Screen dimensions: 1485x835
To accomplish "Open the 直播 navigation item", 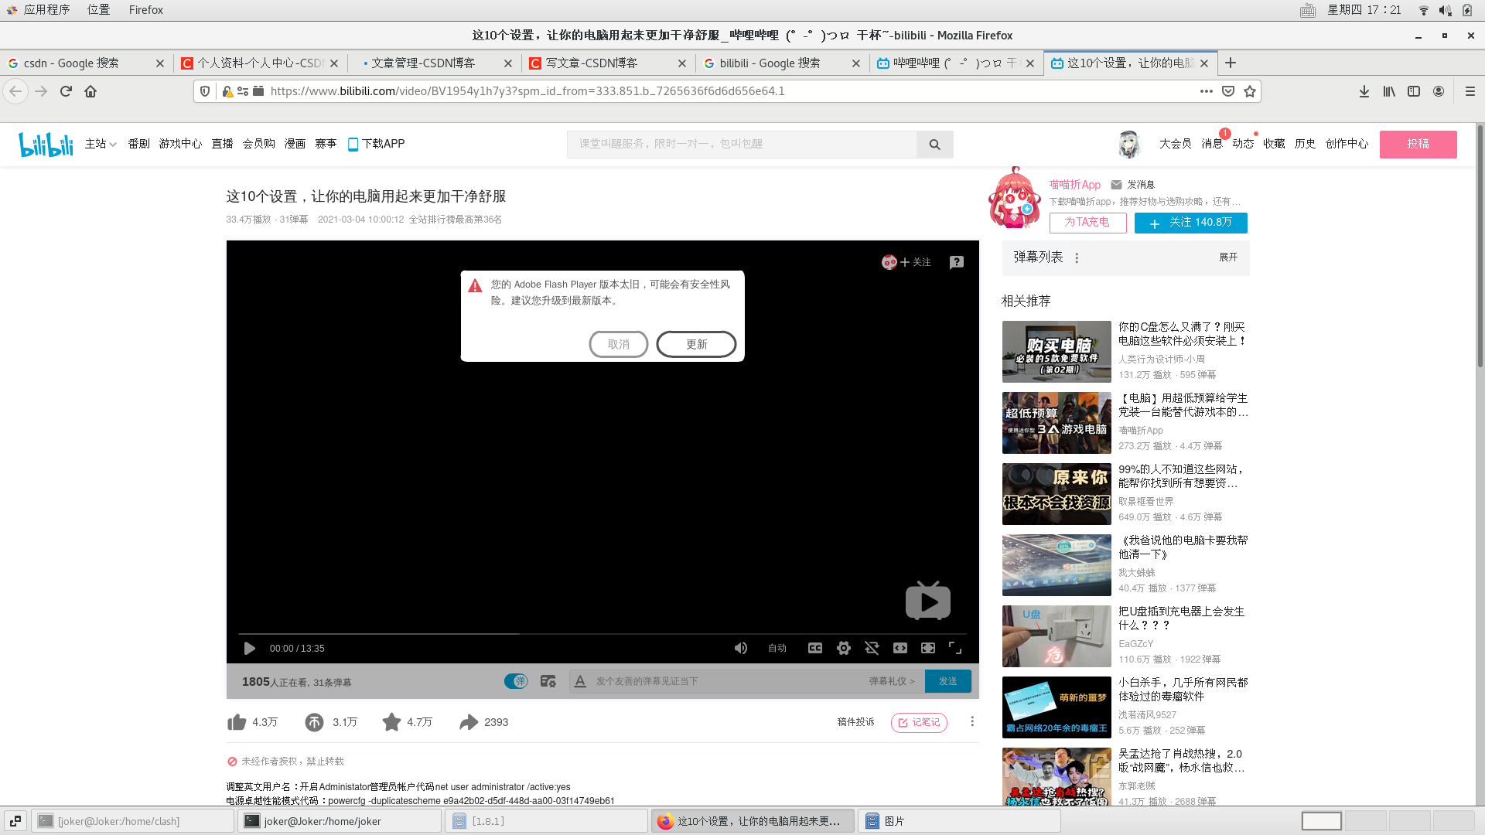I will pos(222,144).
